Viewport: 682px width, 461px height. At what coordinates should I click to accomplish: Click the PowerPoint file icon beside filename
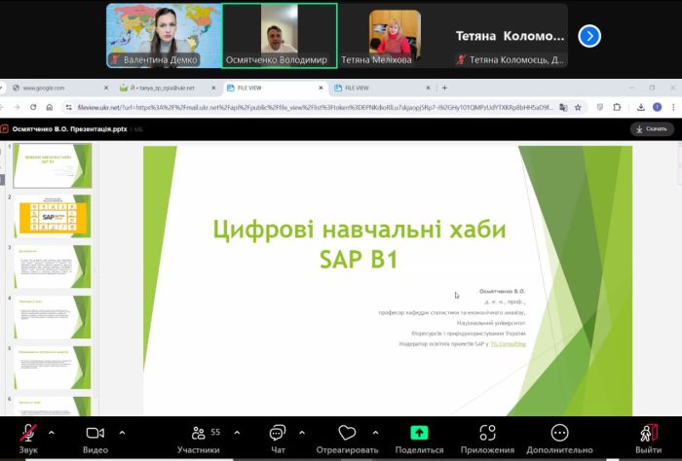(4, 129)
